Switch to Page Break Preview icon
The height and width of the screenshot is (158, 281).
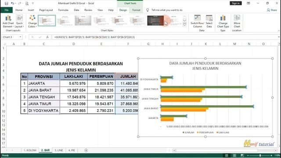point(242,155)
